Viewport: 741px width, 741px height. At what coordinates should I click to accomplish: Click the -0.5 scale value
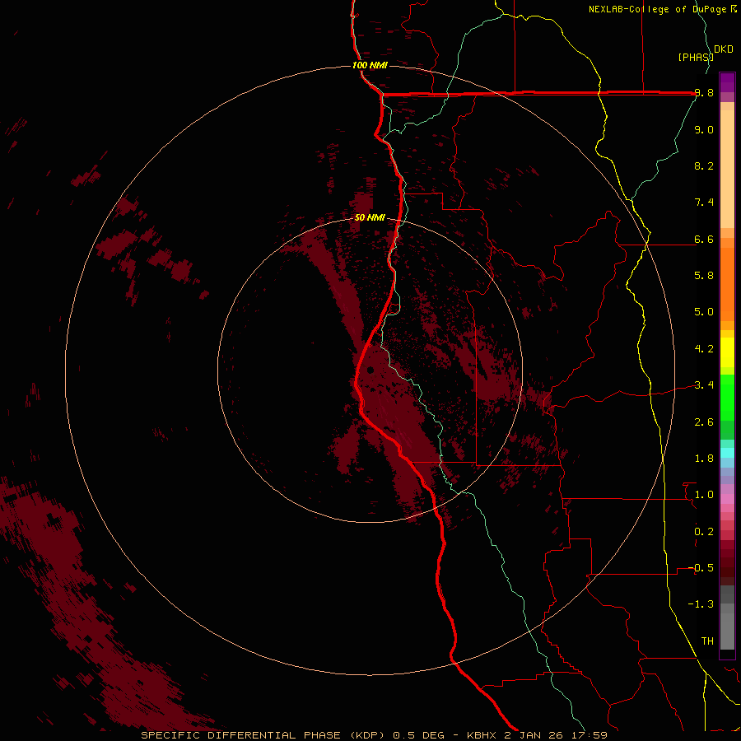tap(701, 568)
